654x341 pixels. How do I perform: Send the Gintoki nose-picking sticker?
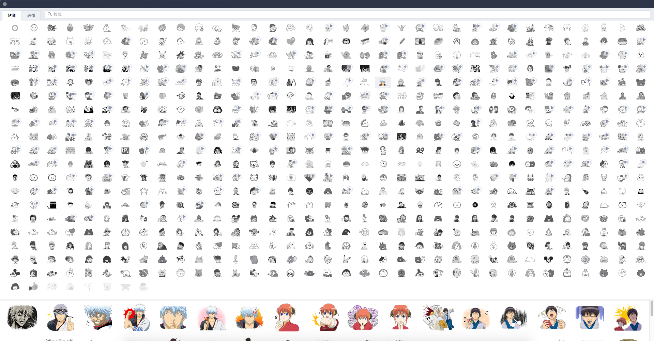pyautogui.click(x=173, y=317)
